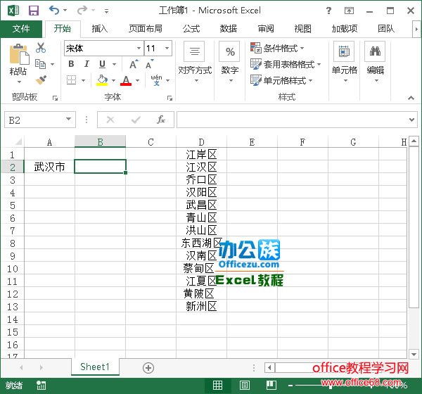Screen dimensions: 422x394
Task: Switch to Page Layout view icon
Action: (x=244, y=386)
